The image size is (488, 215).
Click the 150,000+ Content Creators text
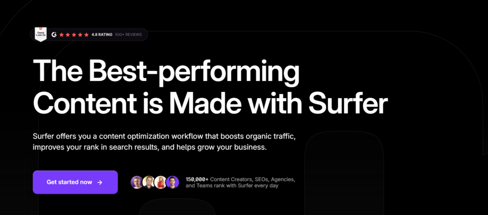coord(219,179)
